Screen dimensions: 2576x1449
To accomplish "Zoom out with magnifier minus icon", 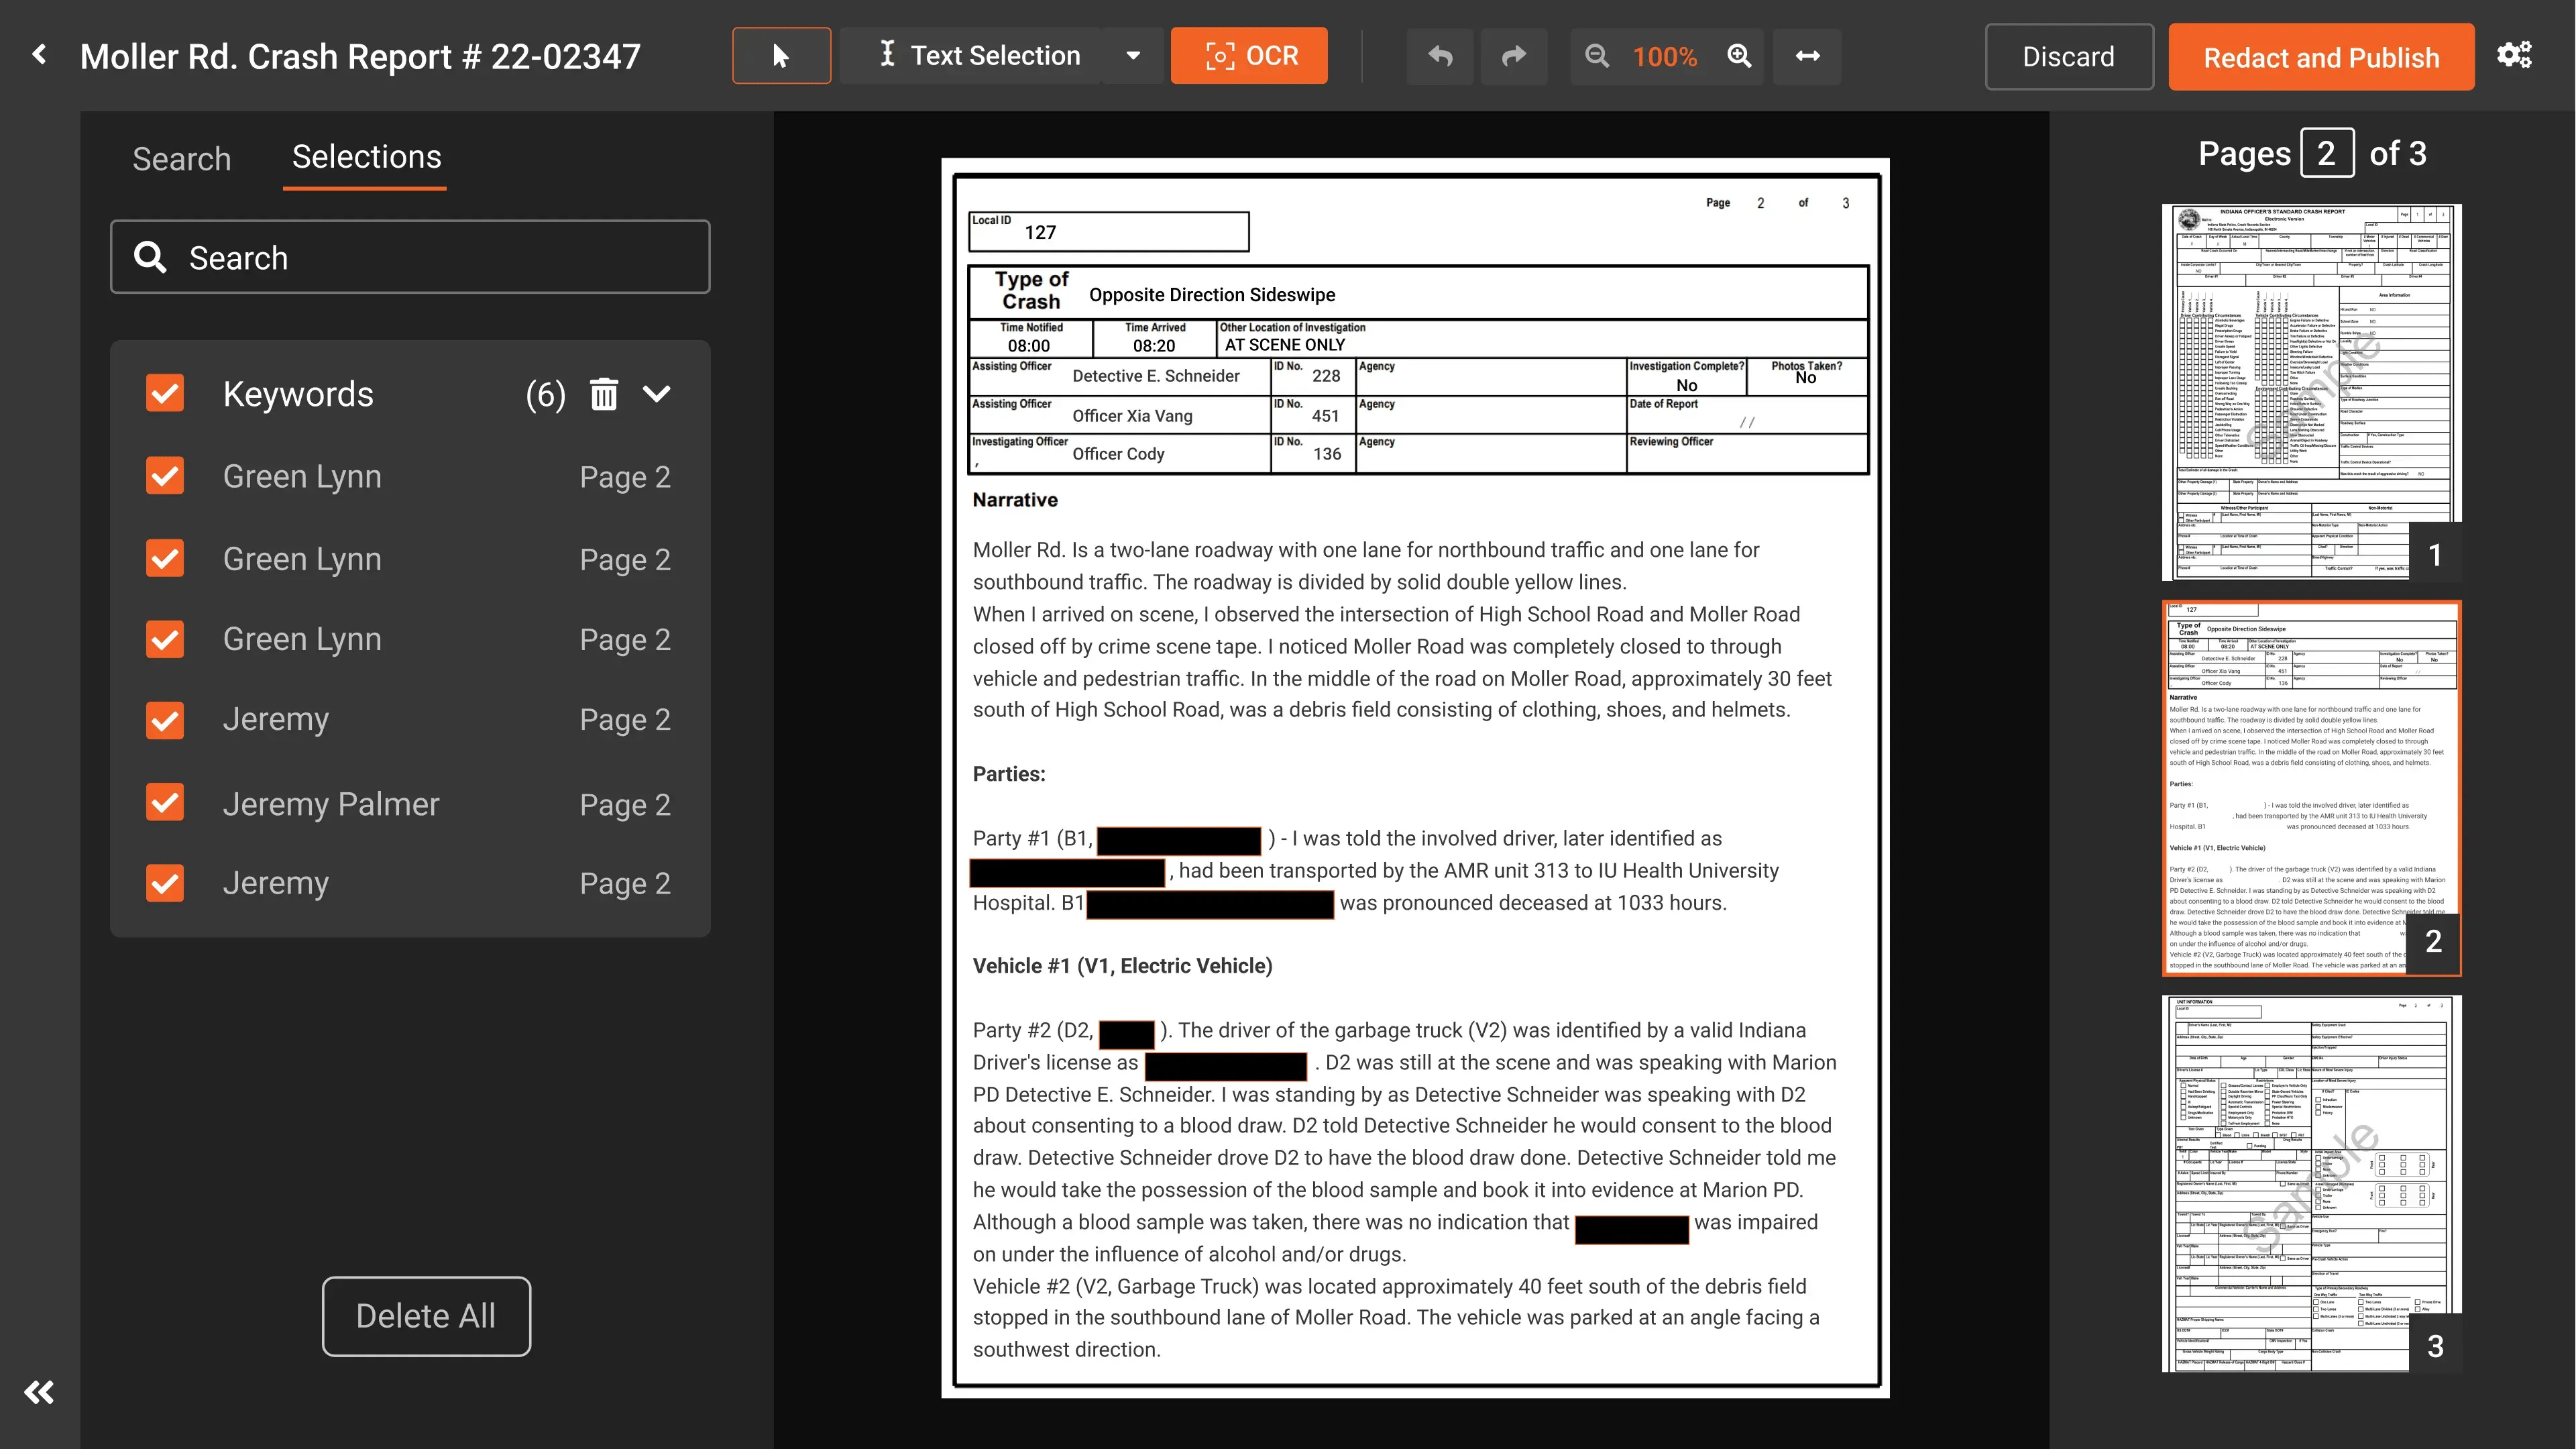I will (x=1597, y=56).
